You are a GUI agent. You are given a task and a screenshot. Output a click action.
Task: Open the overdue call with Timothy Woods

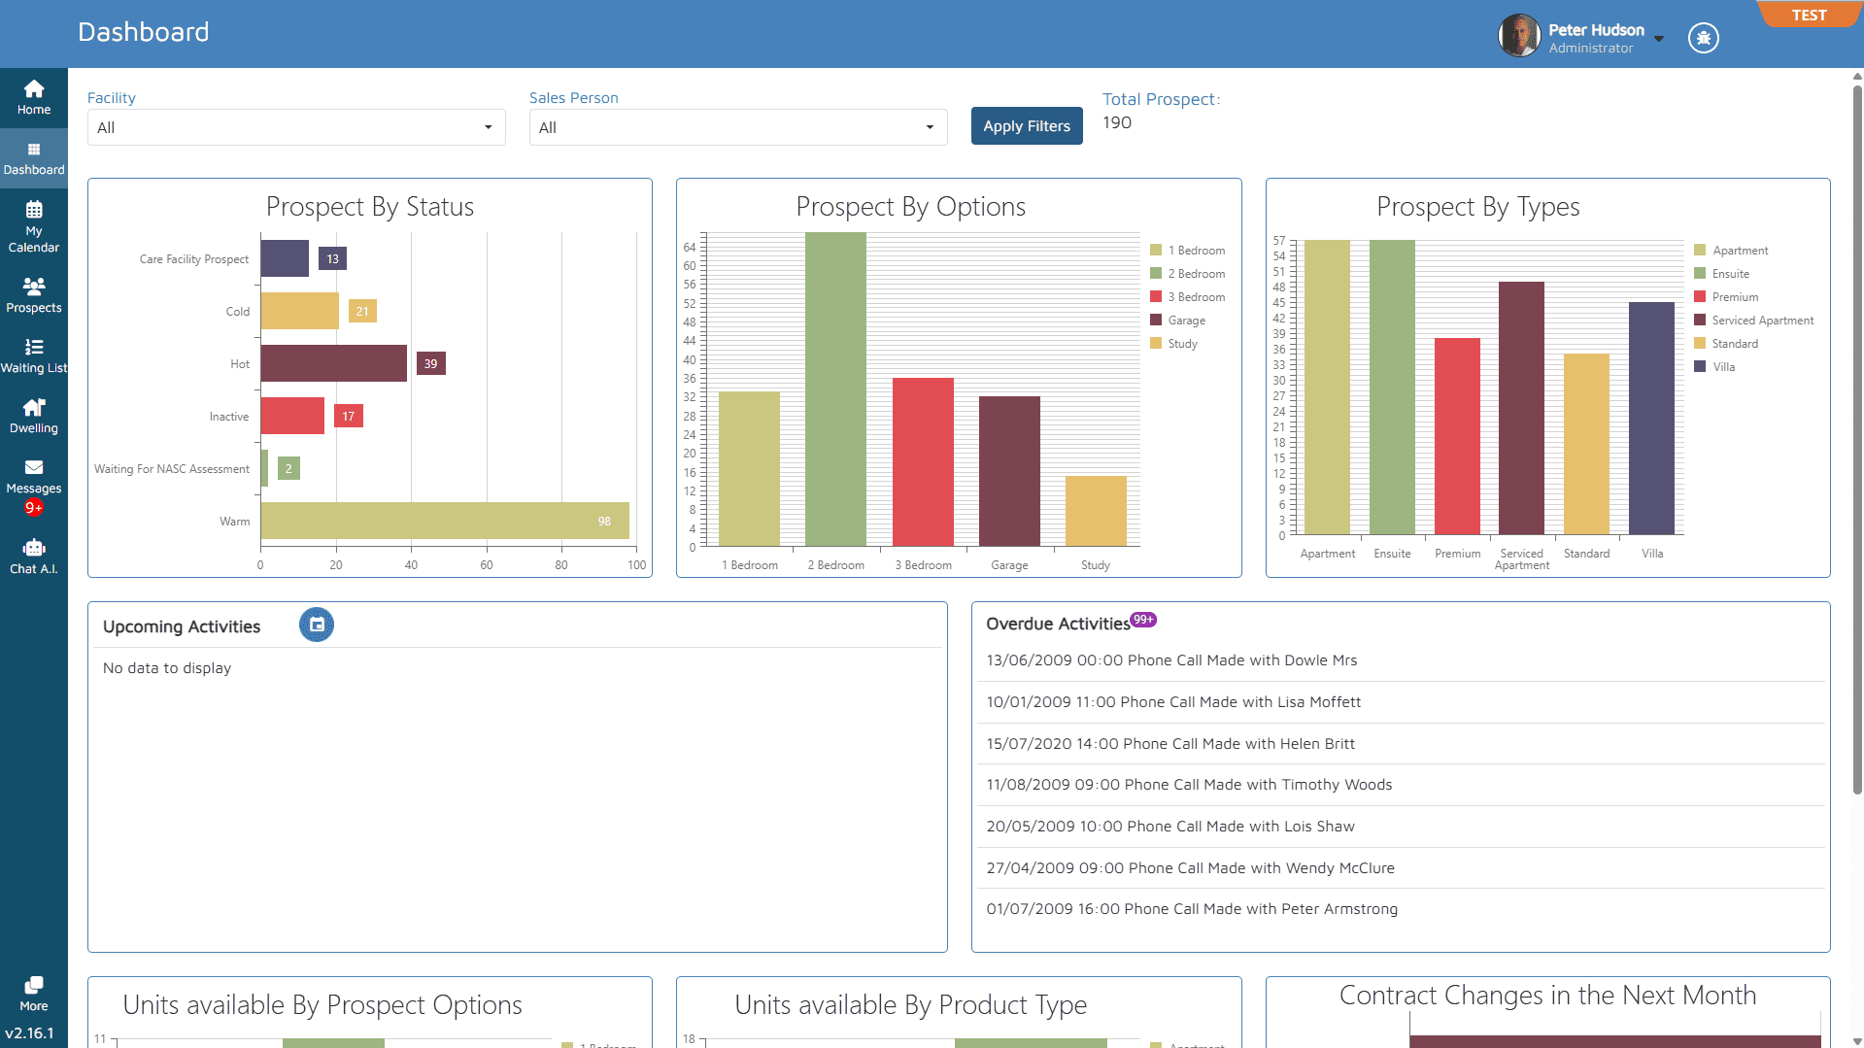1401,785
